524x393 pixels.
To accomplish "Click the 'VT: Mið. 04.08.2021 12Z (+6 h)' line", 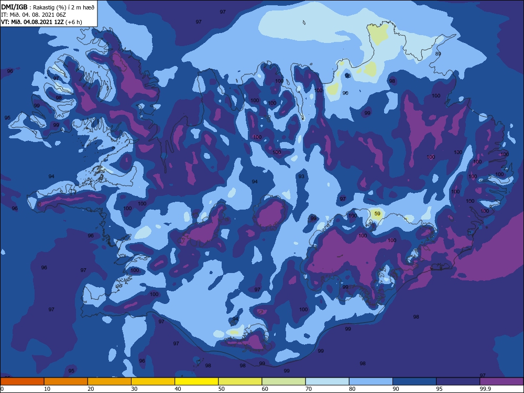I will point(41,22).
